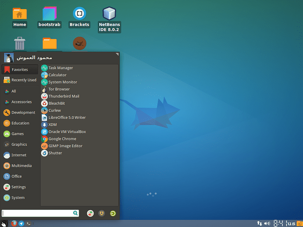
Task: Click the search magnifier icon
Action: click(x=76, y=213)
